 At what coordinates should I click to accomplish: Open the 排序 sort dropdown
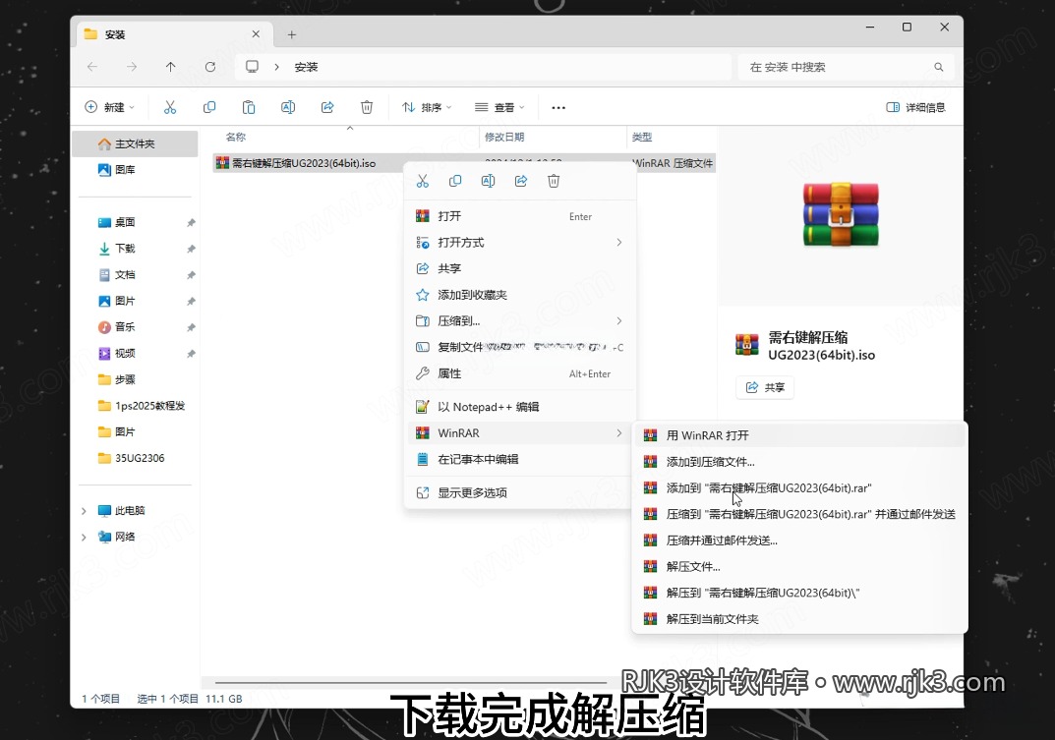[427, 107]
